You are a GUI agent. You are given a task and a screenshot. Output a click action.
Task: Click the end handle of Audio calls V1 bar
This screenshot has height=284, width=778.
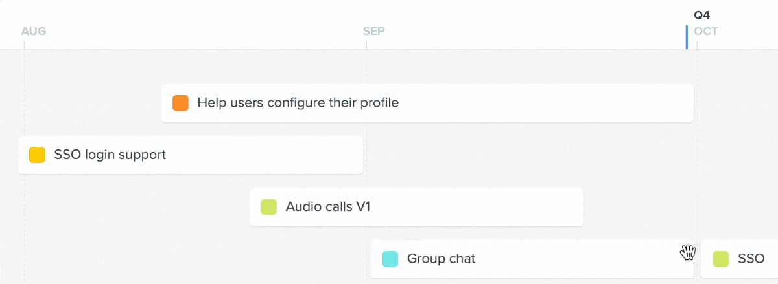(x=581, y=207)
